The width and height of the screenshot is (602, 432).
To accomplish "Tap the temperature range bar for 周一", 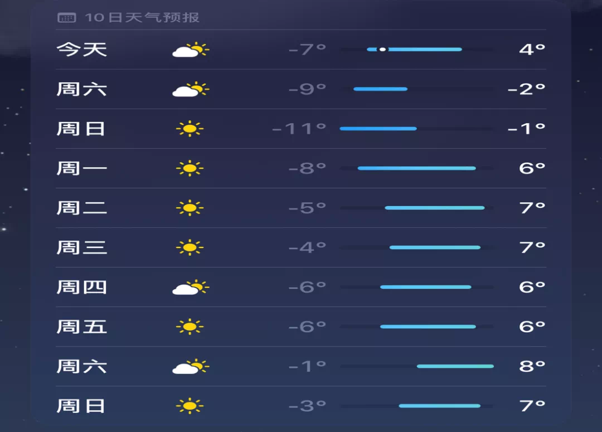I will (416, 168).
